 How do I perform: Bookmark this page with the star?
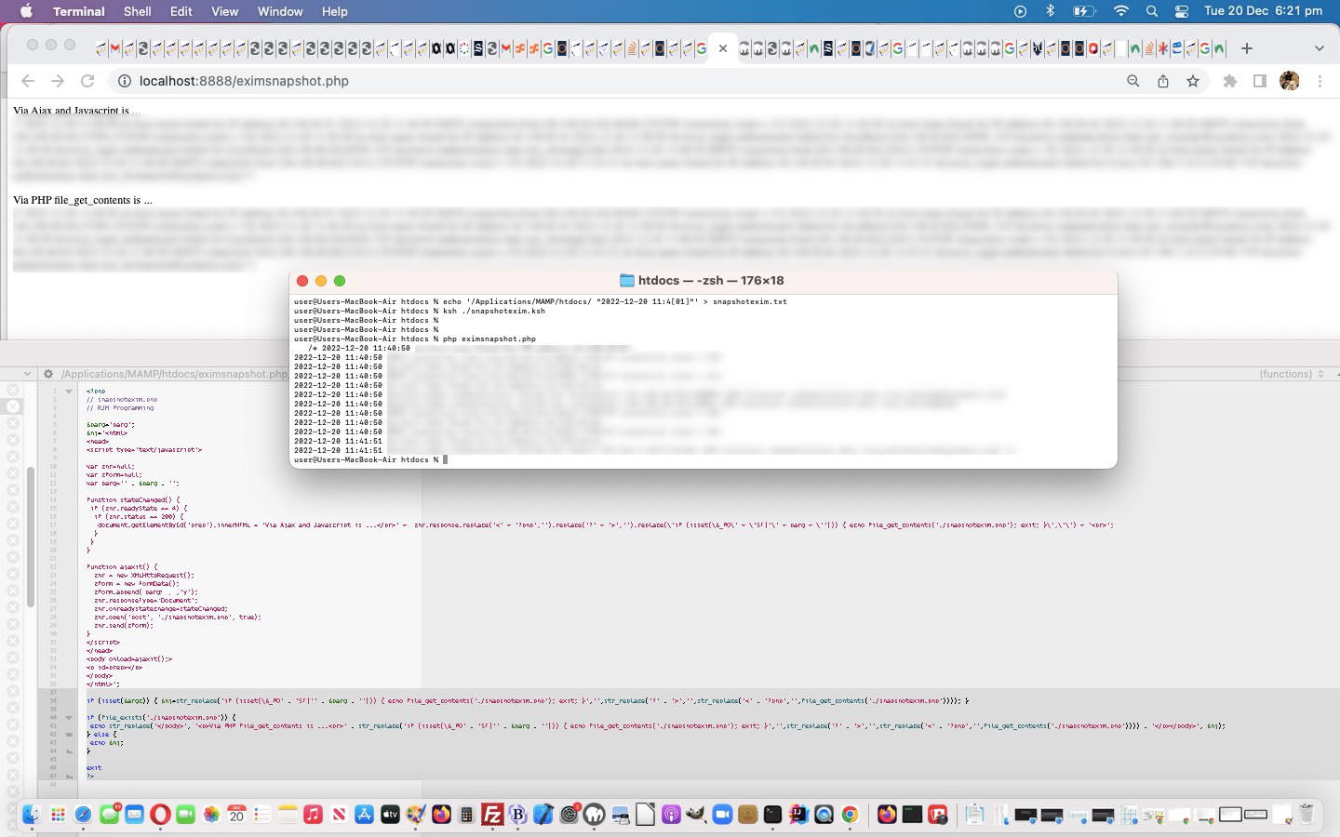[x=1193, y=81]
